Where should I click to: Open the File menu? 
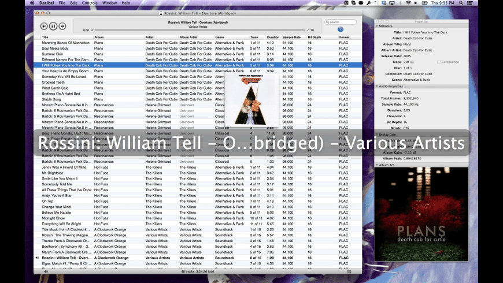click(62, 3)
